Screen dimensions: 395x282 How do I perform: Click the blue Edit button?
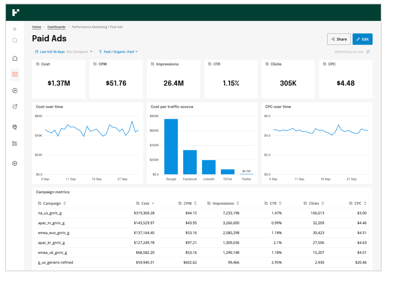(x=362, y=39)
